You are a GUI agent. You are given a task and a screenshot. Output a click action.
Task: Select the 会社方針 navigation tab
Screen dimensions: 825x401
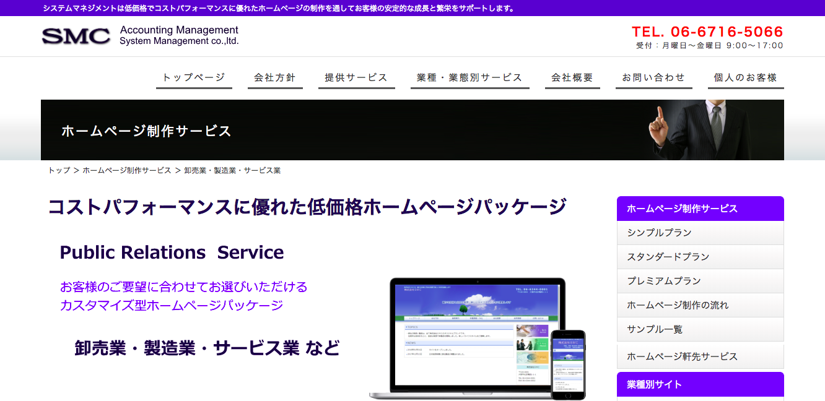click(x=275, y=77)
